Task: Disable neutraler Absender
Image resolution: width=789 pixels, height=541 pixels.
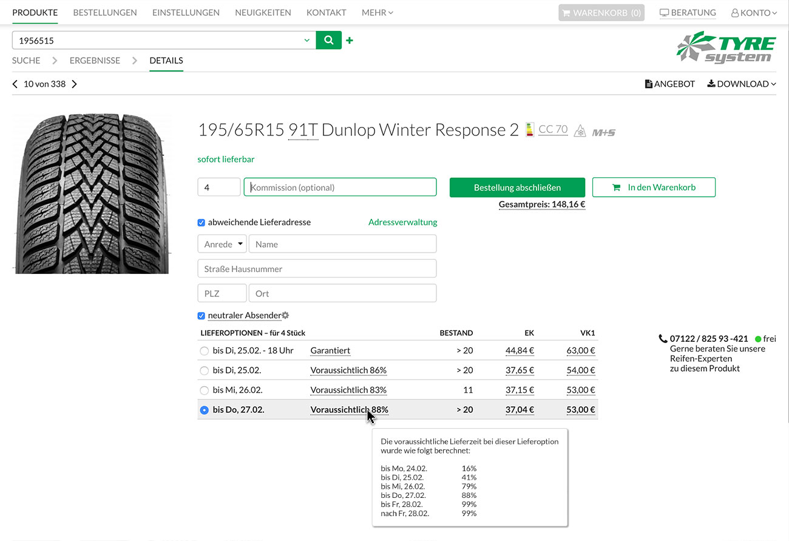Action: pyautogui.click(x=201, y=315)
